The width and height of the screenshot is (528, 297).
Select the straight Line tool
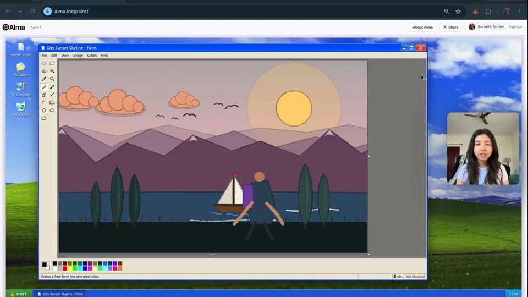pos(52,95)
